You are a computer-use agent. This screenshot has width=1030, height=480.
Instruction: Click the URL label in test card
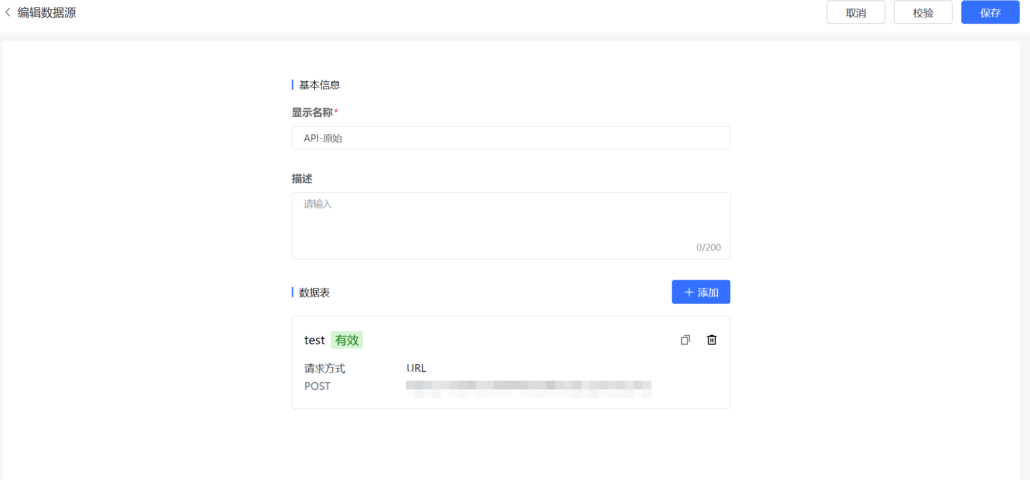pos(416,368)
